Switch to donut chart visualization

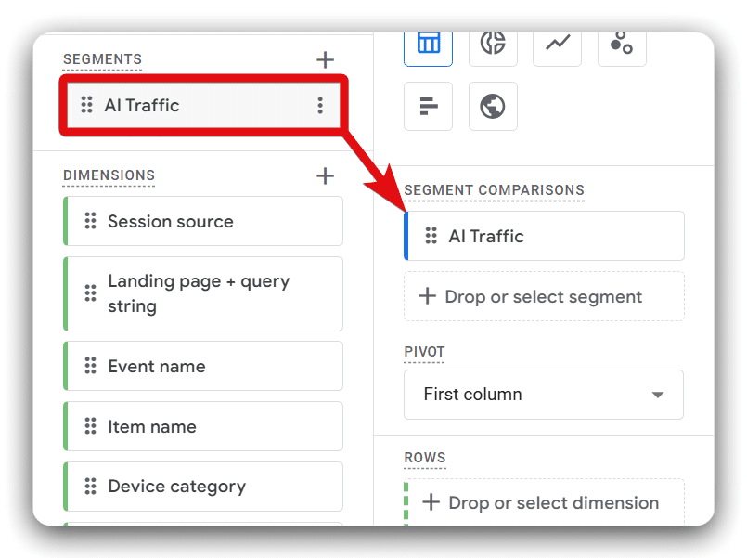click(x=493, y=44)
